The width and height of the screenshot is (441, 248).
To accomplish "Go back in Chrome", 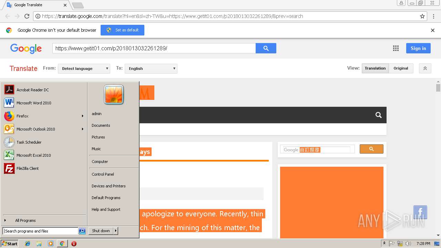I will [x=8, y=16].
